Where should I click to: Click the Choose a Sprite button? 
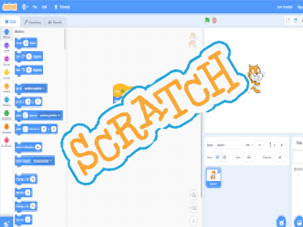pos(281,222)
